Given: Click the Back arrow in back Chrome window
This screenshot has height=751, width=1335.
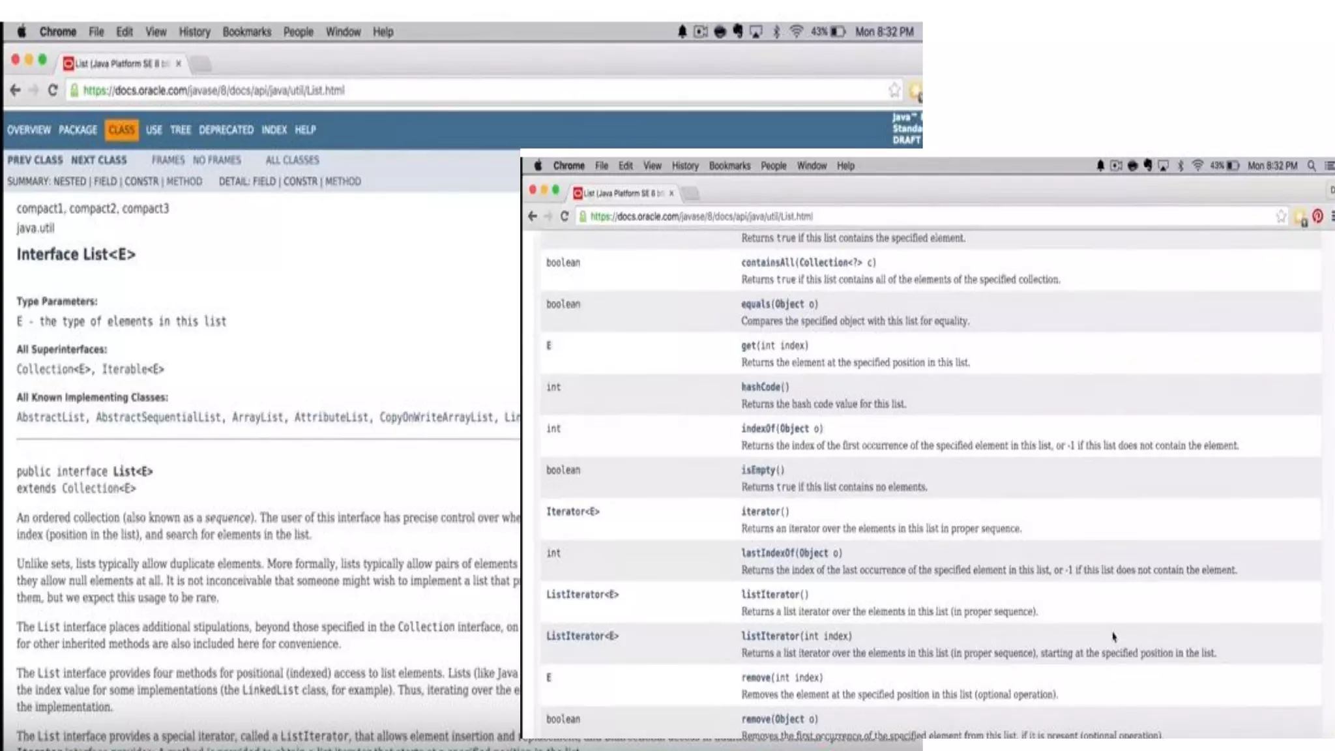Looking at the screenshot, I should 16,91.
